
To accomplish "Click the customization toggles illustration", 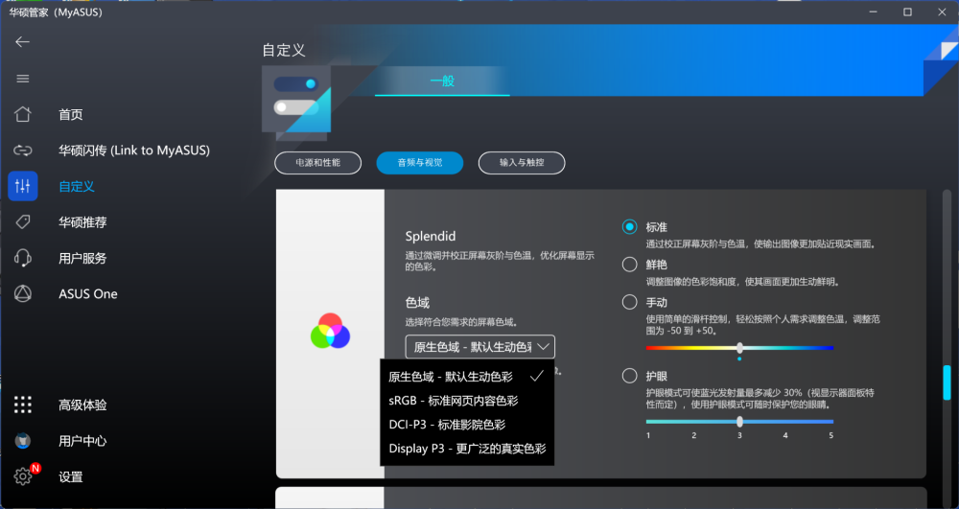I will tap(296, 101).
